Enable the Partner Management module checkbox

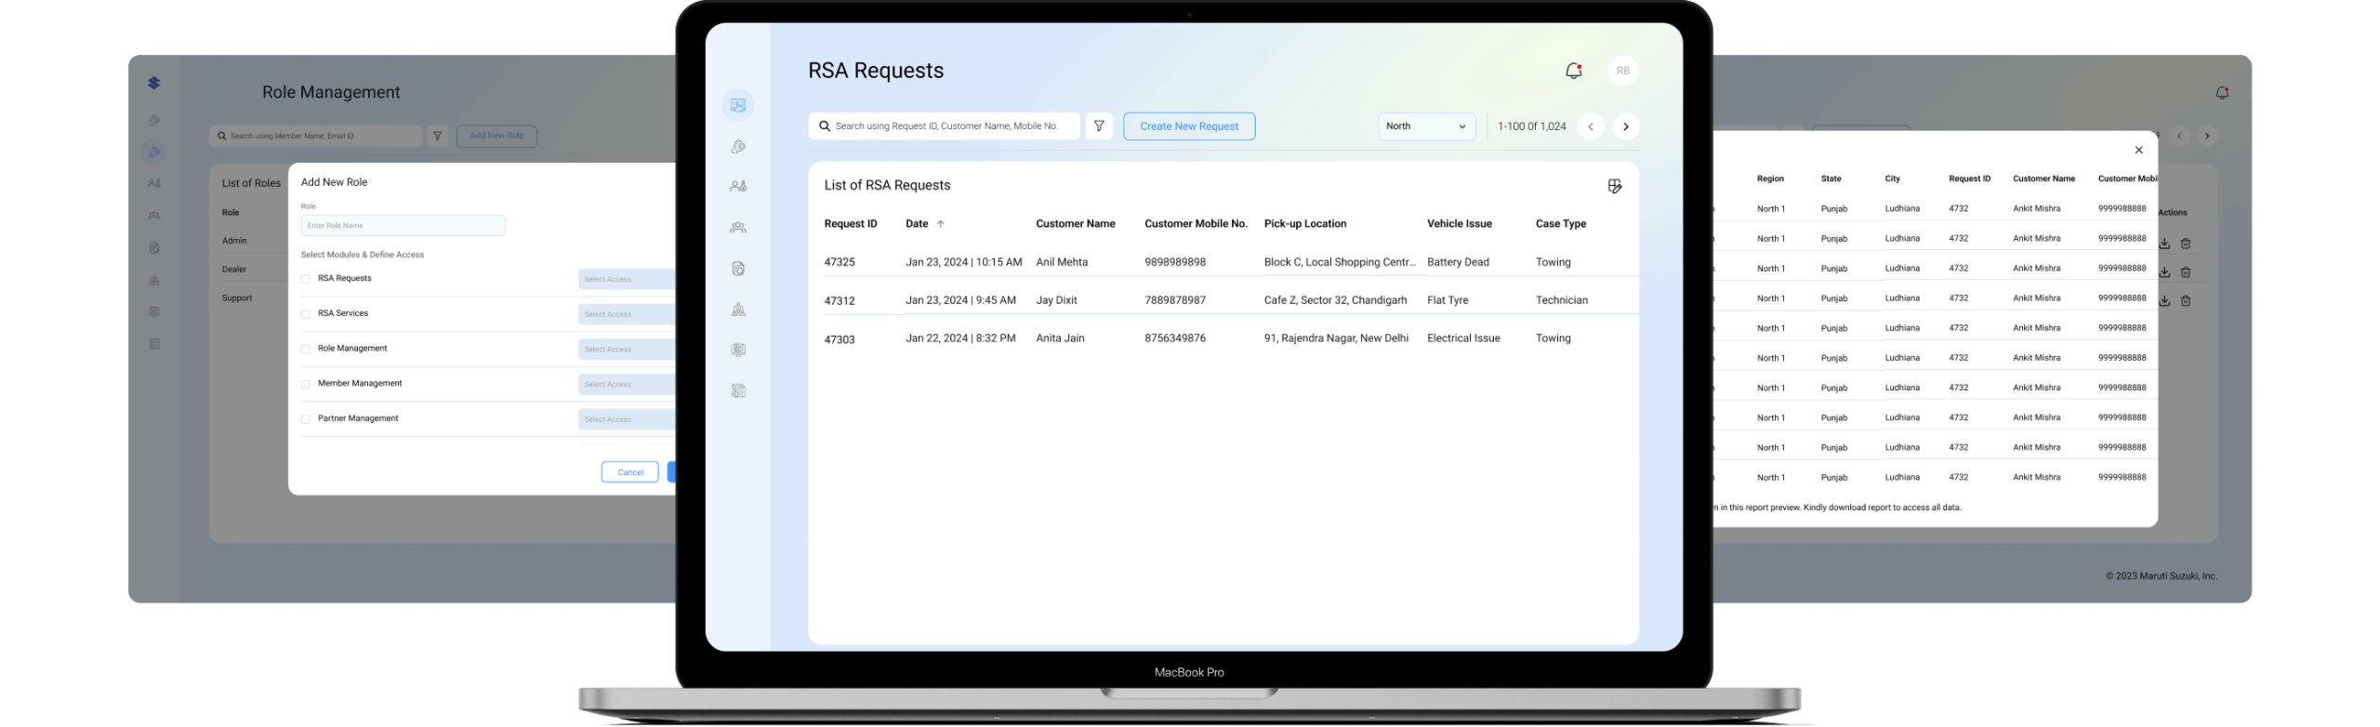pos(306,419)
